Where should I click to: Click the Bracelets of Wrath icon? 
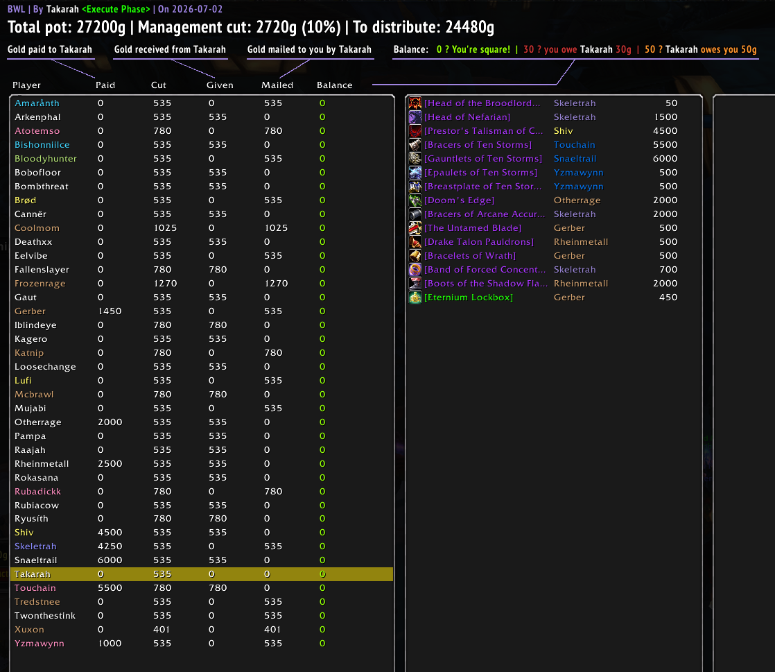coord(415,255)
